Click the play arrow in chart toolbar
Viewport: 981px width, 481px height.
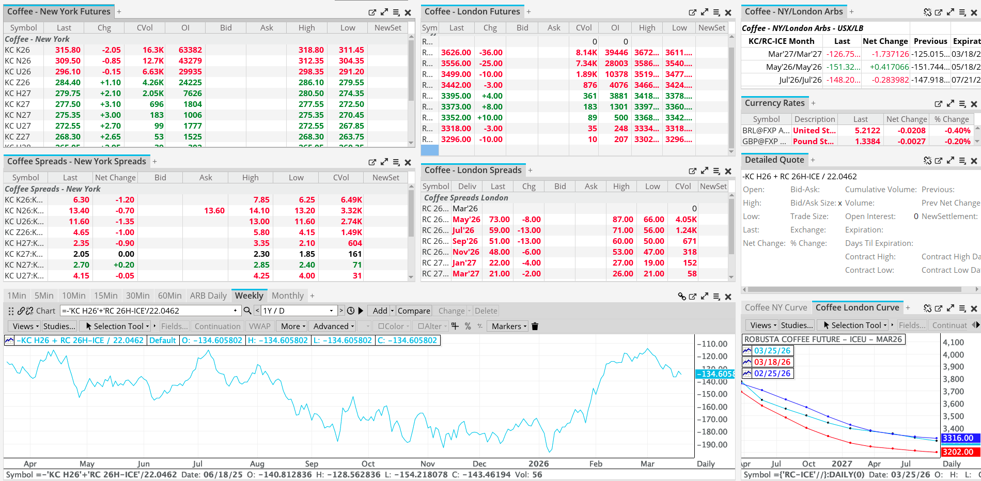point(361,311)
